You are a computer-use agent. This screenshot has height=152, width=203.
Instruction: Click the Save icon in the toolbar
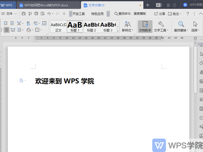point(23,14)
